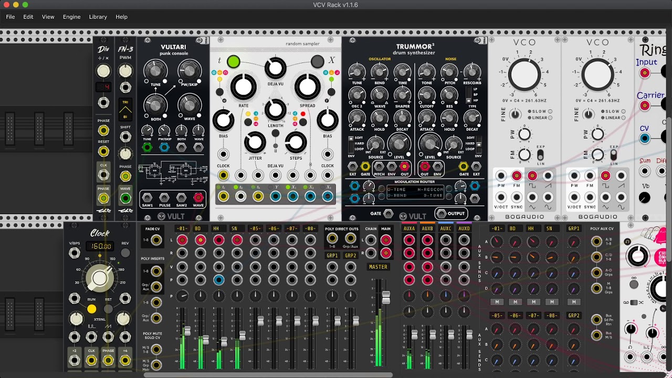This screenshot has height=378, width=672.
Task: Toggle EXP/LIN switch on first VCO
Action: click(x=540, y=155)
